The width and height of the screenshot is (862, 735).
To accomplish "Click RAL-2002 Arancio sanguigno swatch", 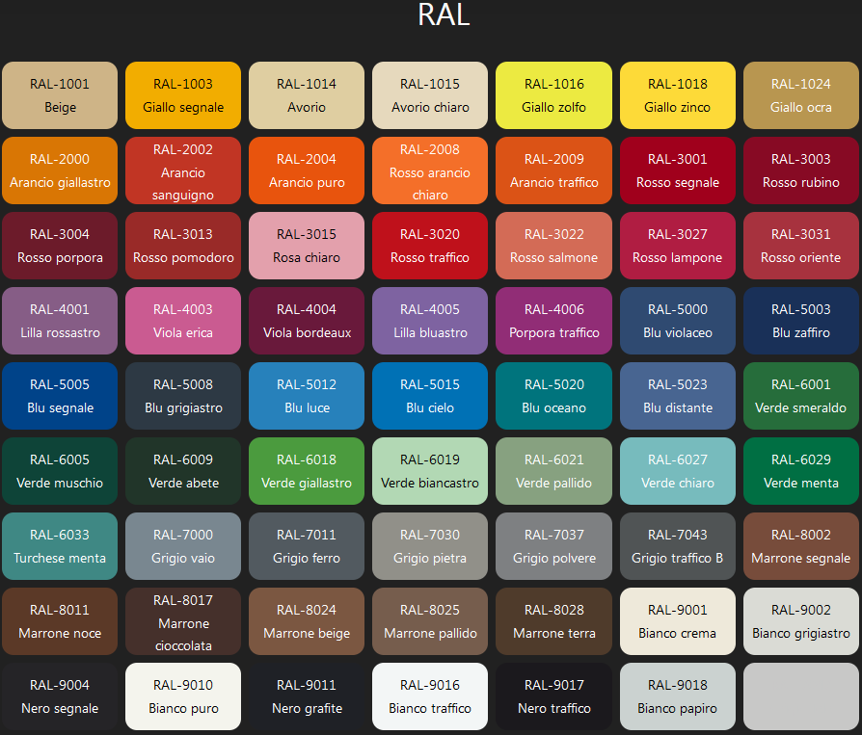I will (x=183, y=171).
